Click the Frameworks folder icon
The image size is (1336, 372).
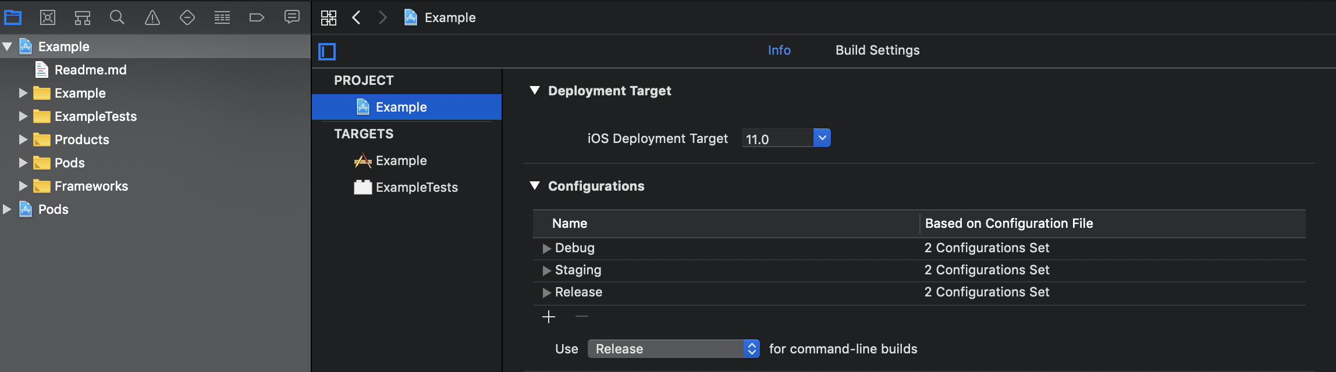coord(42,186)
